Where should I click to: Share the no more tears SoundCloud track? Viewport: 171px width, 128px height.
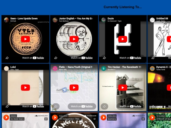tap(46, 119)
